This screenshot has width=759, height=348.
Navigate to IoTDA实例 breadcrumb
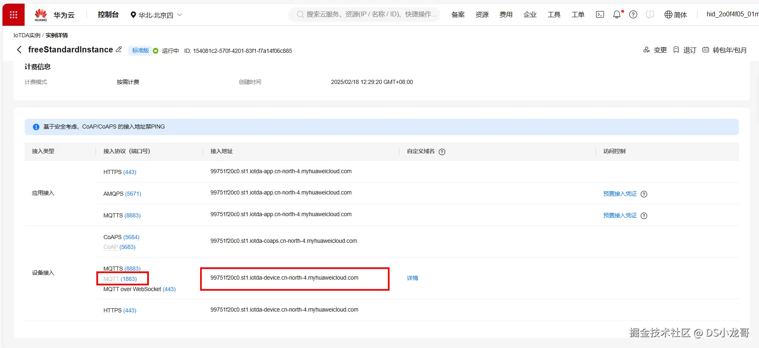(27, 36)
